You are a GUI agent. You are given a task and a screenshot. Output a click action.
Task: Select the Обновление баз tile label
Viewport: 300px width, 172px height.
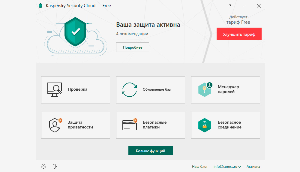click(157, 89)
